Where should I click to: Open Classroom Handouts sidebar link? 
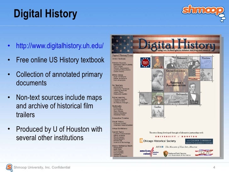coord(121,89)
